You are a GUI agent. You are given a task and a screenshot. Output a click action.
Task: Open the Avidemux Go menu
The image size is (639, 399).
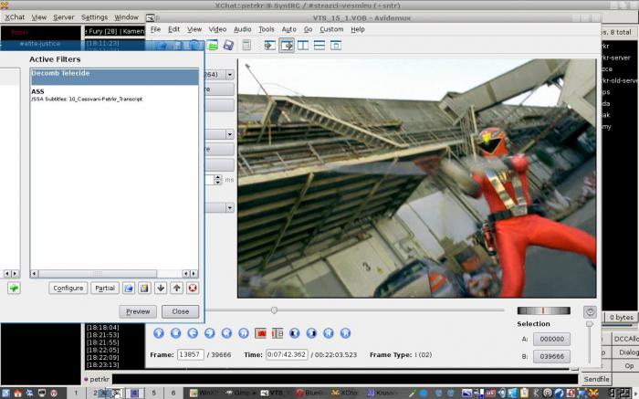pos(308,29)
